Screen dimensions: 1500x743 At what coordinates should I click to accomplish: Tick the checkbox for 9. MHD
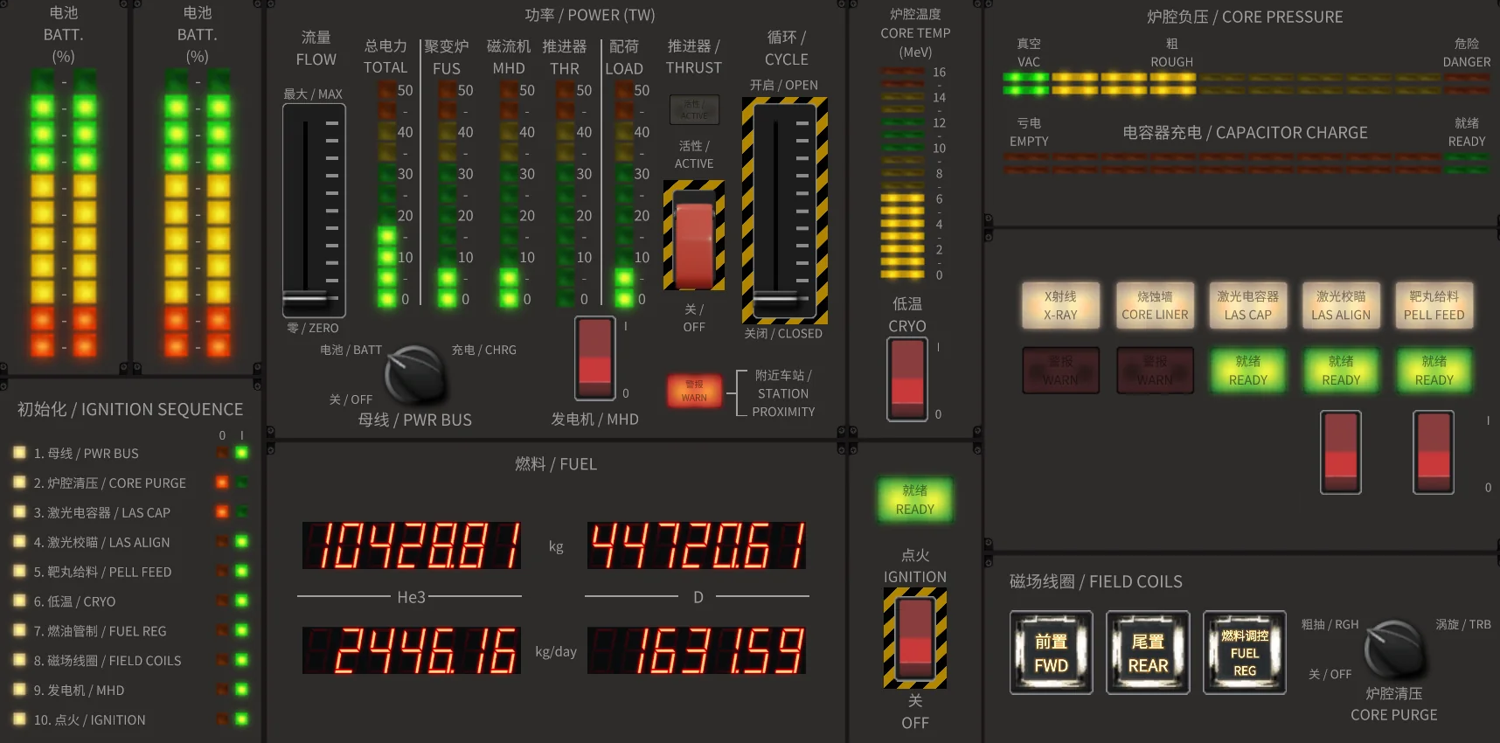click(x=19, y=690)
